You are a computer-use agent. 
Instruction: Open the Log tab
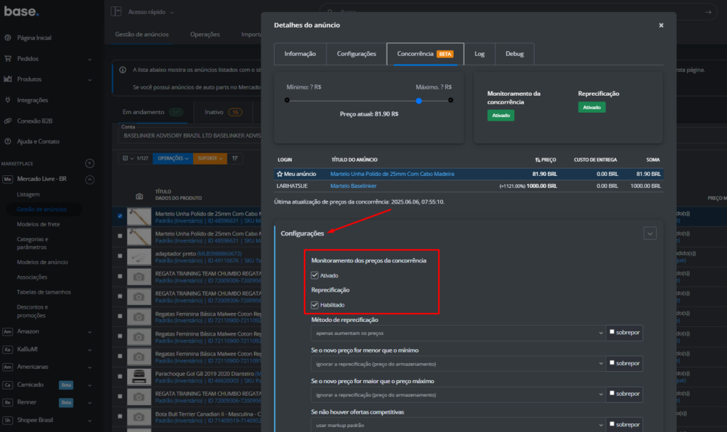[479, 54]
